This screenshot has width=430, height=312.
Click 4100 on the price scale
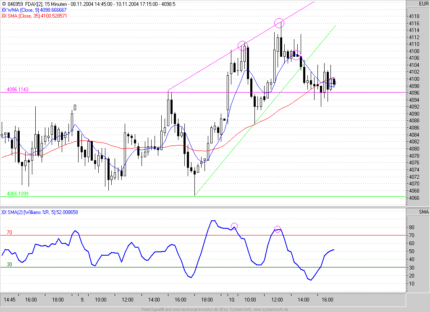click(x=414, y=79)
